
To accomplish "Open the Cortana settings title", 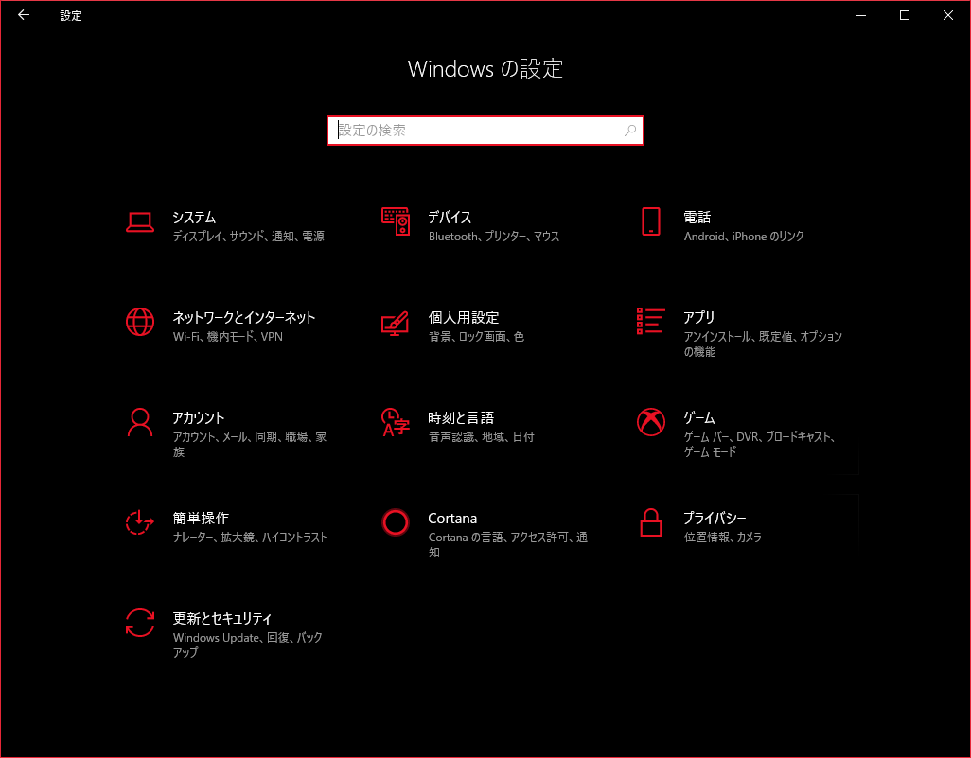I will click(x=452, y=519).
